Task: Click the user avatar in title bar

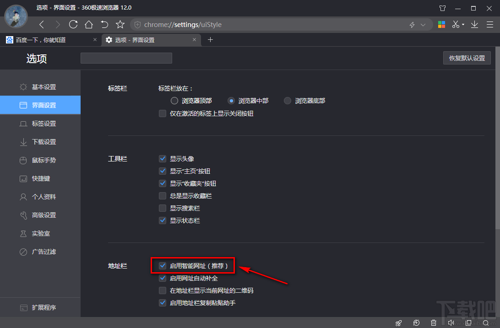Action: click(16, 16)
